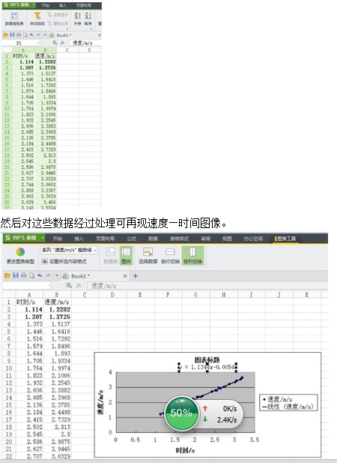Click 设置所选内容格式 format selection
This screenshot has width=337, height=463.
(x=64, y=261)
